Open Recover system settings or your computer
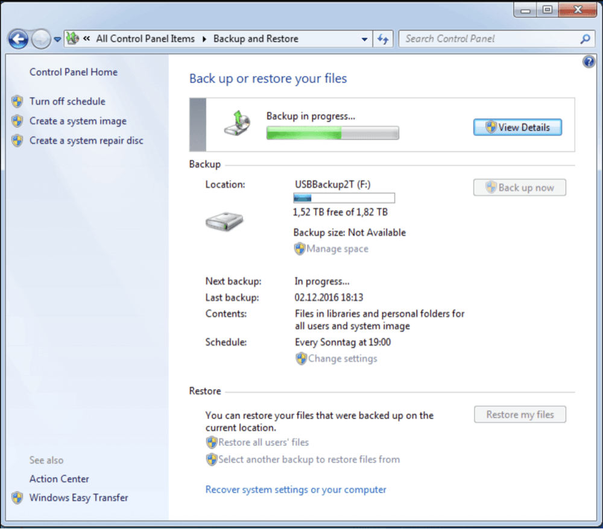Screen dimensions: 603x529 coord(295,489)
